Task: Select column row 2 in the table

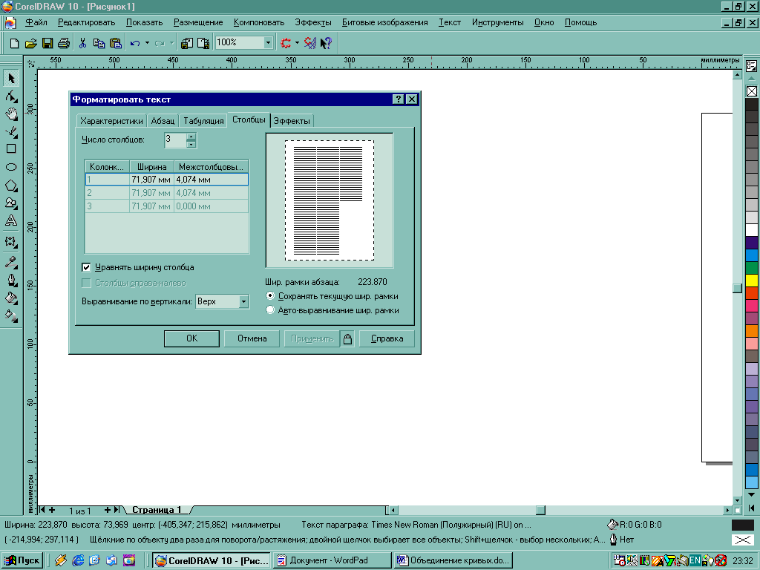Action: click(x=167, y=193)
